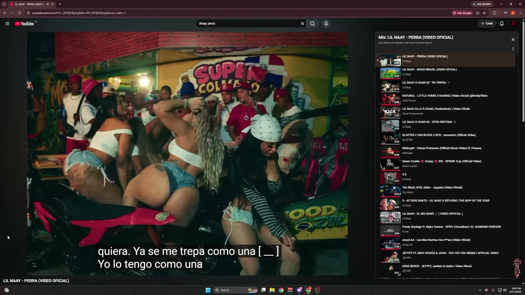Bookmark this page with the star
The image size is (525, 295).
(x=484, y=13)
